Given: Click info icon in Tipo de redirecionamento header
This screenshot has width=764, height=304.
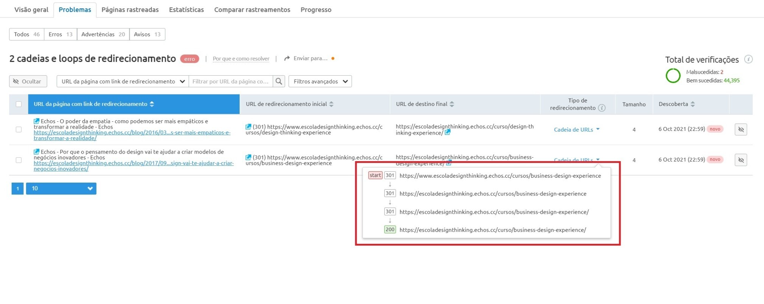Looking at the screenshot, I should click(x=602, y=108).
